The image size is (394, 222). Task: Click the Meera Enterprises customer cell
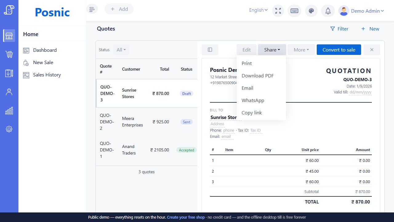pyautogui.click(x=132, y=122)
